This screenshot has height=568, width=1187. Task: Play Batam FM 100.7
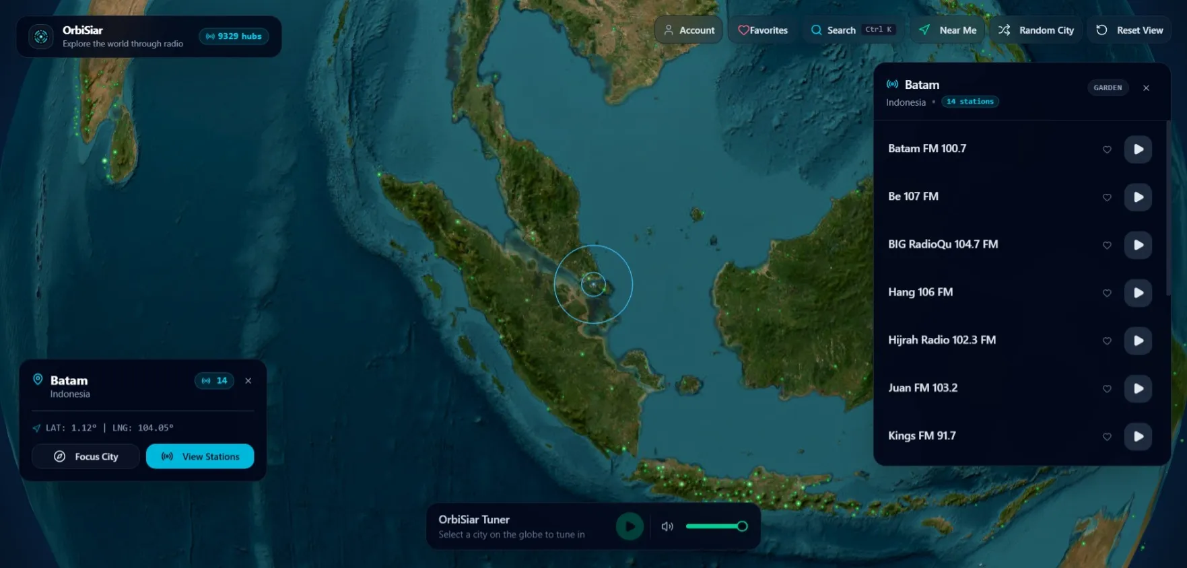pos(1138,149)
